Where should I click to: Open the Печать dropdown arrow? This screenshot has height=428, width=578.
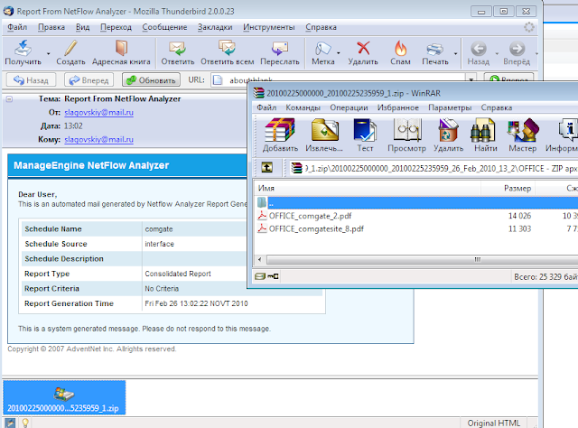(x=455, y=54)
